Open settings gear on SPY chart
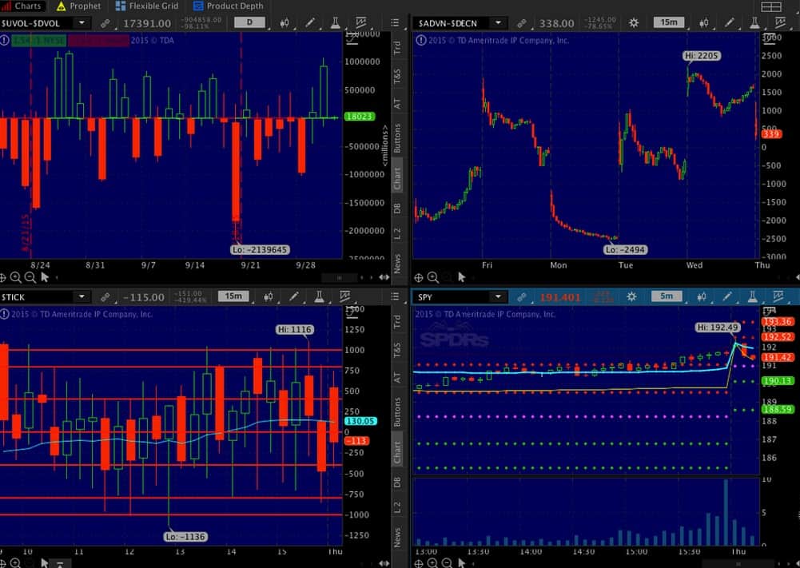 point(631,296)
